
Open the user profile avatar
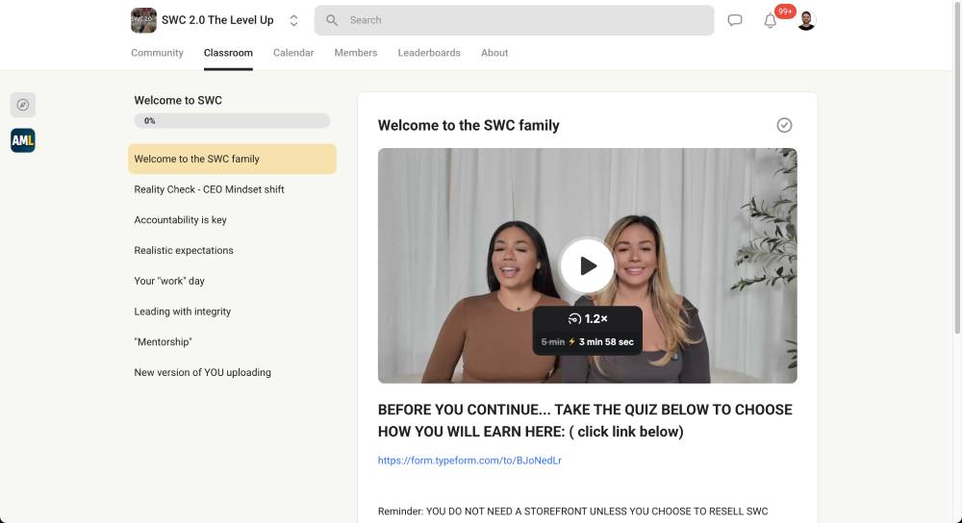click(806, 20)
